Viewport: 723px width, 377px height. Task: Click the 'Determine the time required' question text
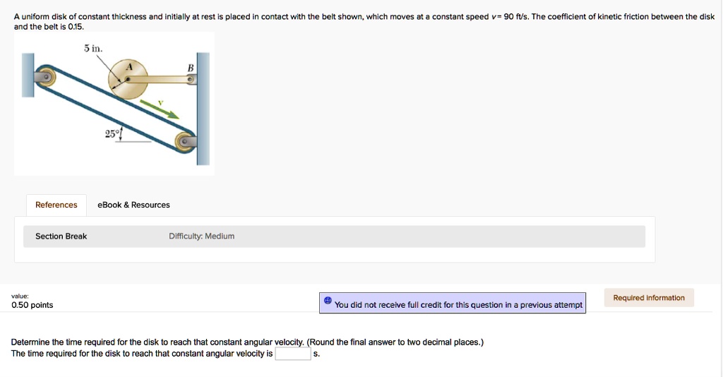(247, 342)
